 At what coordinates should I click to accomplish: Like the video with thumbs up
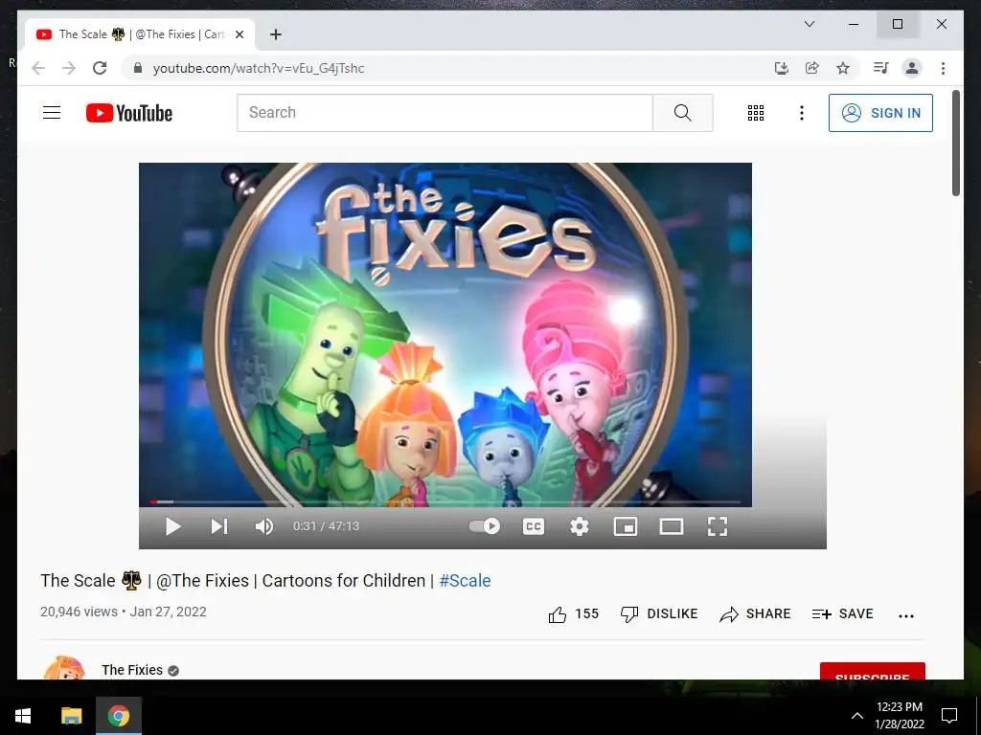(573, 614)
